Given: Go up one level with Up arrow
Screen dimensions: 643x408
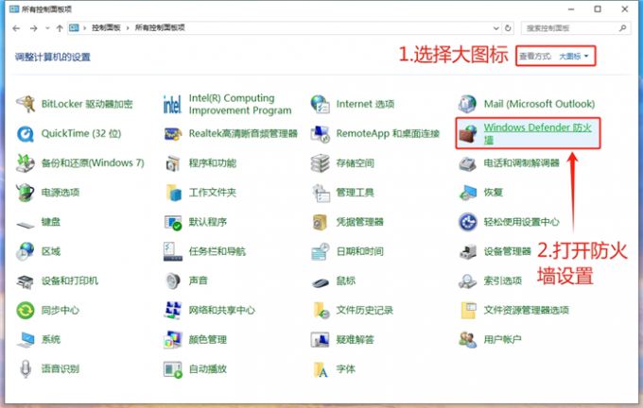Looking at the screenshot, I should pos(60,28).
